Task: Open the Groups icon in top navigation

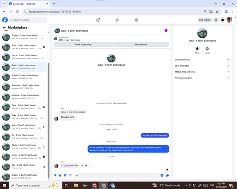Action: point(136,20)
